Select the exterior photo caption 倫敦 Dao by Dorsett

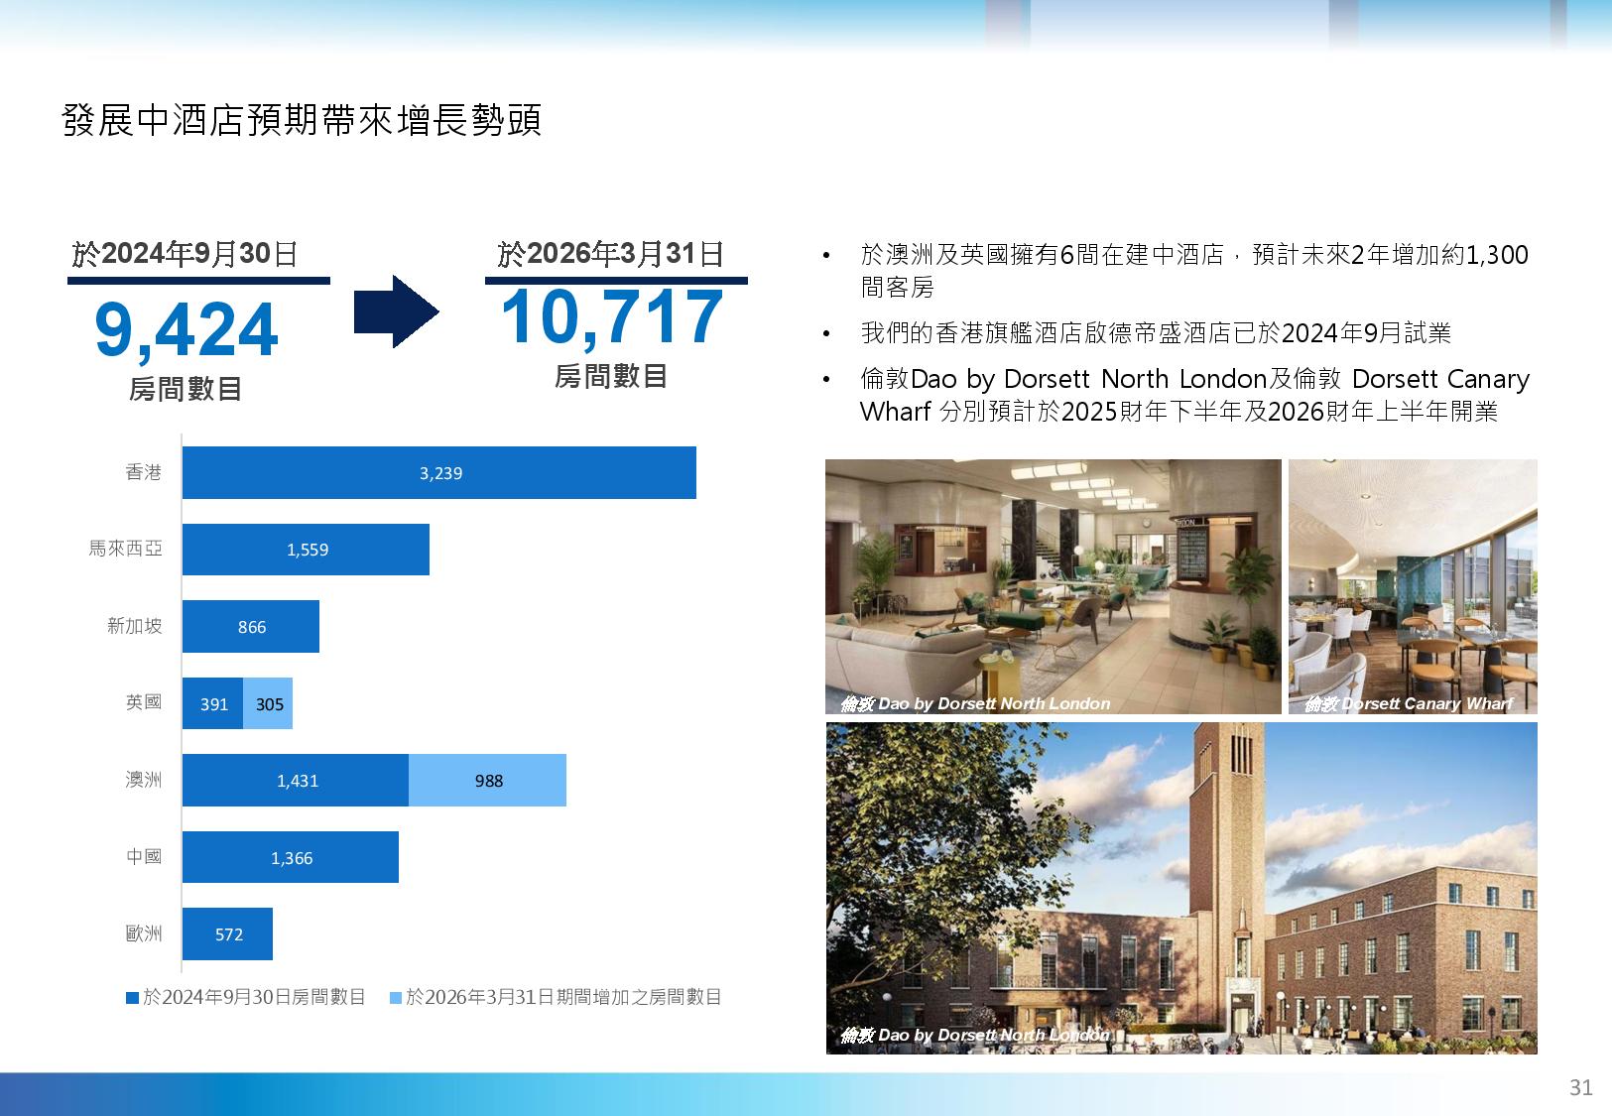pyautogui.click(x=975, y=1035)
